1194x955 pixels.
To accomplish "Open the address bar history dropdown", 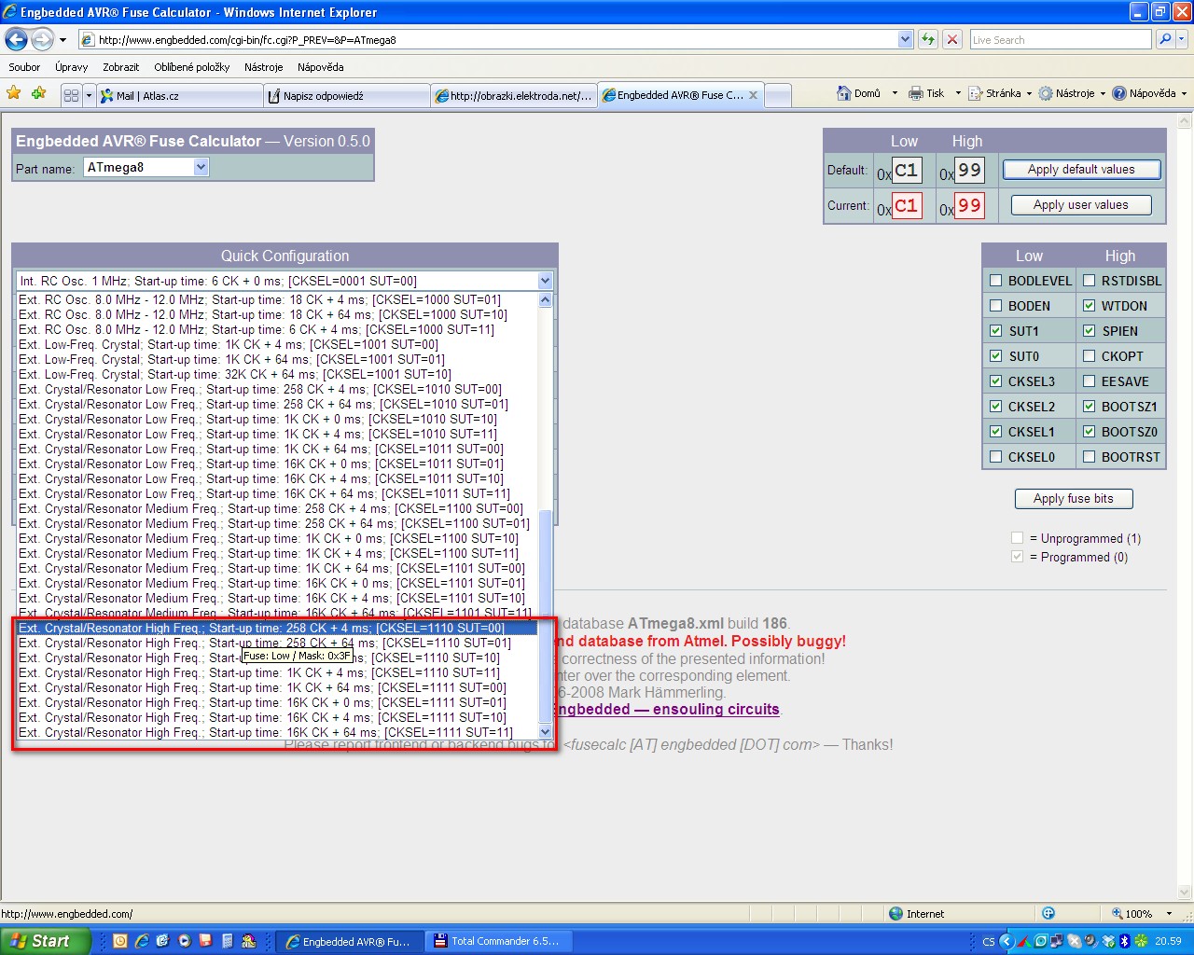I will 905,39.
